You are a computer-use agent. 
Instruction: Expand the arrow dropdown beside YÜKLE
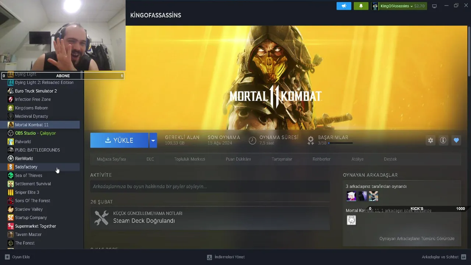click(153, 140)
